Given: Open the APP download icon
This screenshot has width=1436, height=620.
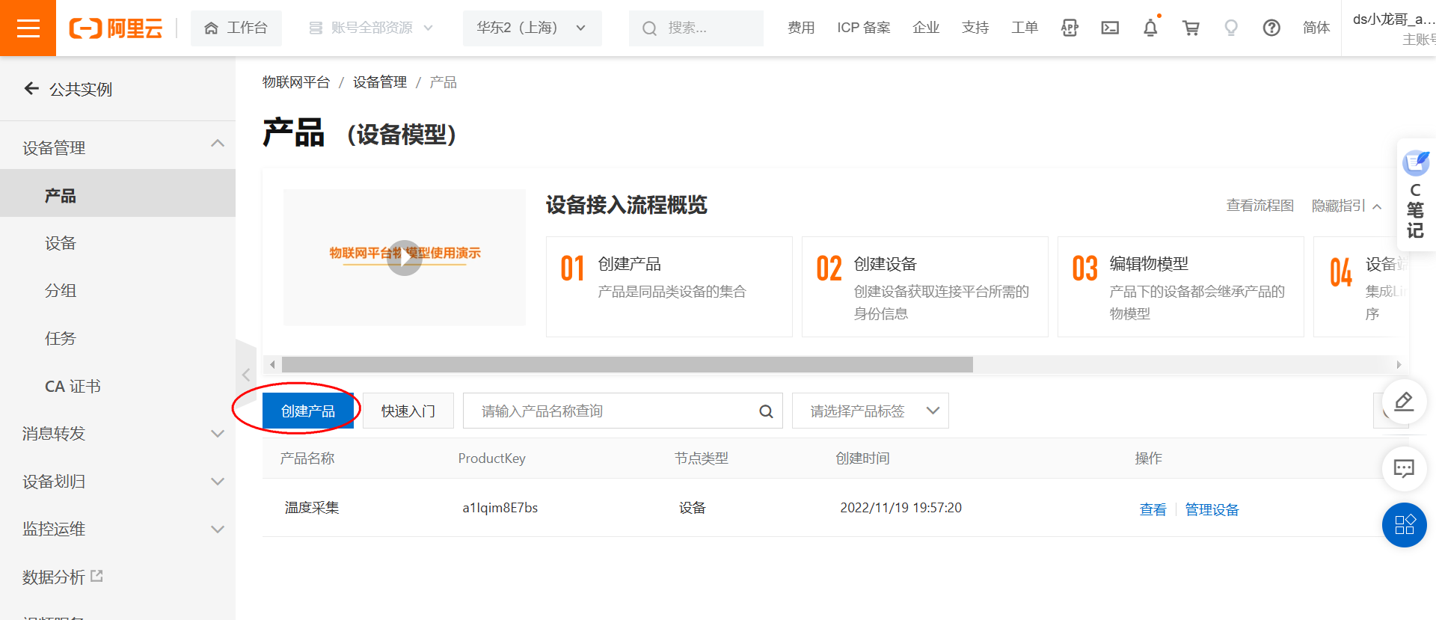Looking at the screenshot, I should tap(1070, 28).
